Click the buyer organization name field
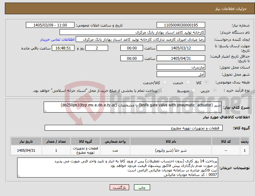 132,32
